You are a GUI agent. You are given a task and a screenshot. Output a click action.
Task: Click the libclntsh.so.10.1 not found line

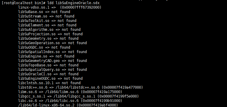(49, 83)
